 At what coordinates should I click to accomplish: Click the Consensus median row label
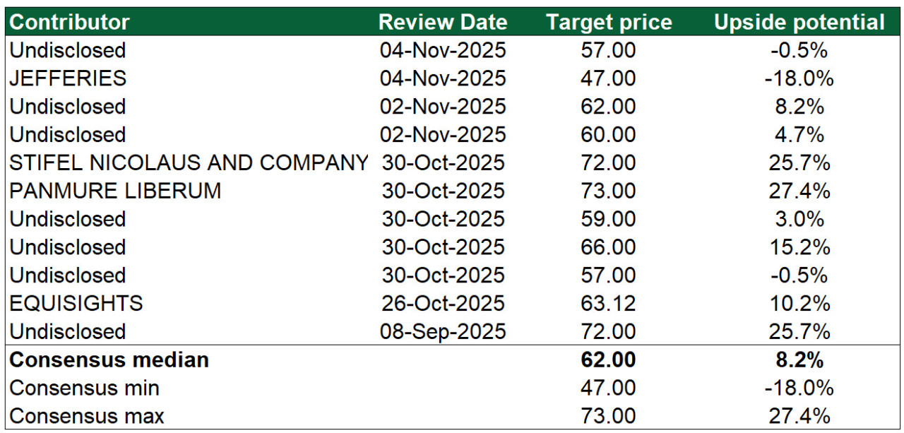coord(109,360)
